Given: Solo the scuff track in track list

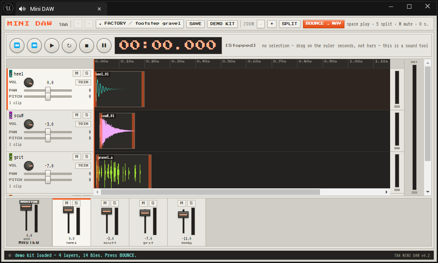Looking at the screenshot, I should pyautogui.click(x=87, y=115).
